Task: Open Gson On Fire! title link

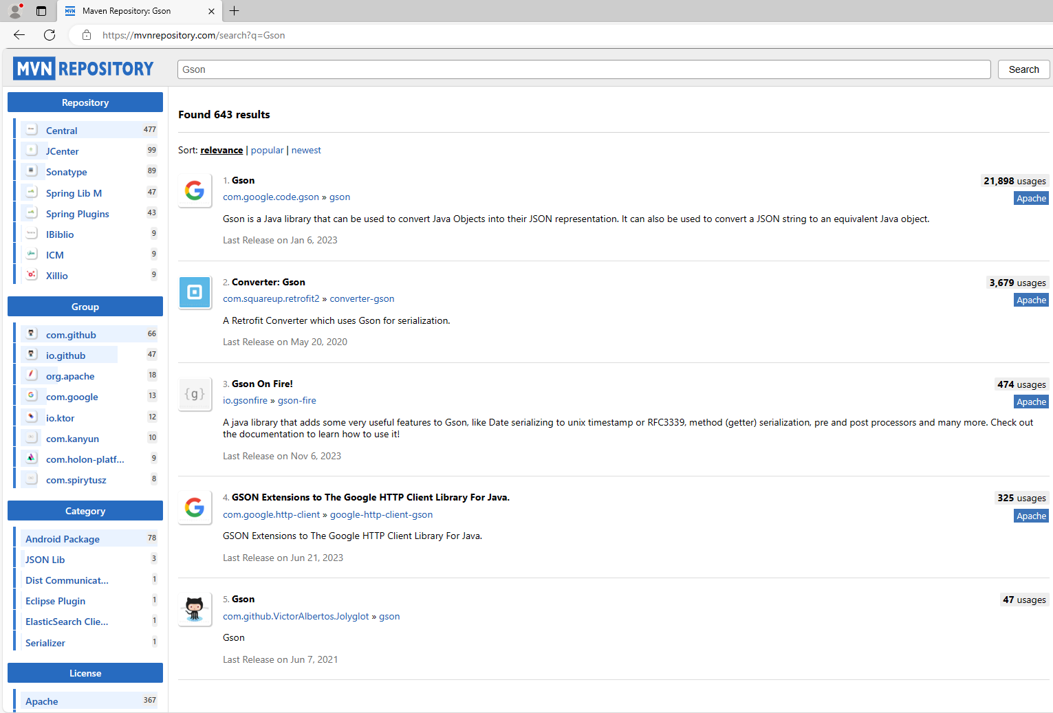Action: tap(262, 384)
